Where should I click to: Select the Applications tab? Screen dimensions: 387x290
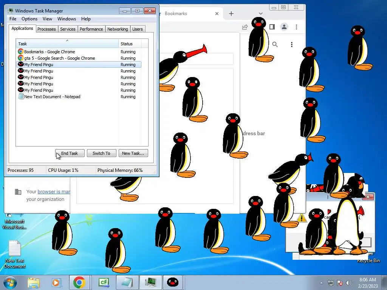(22, 28)
